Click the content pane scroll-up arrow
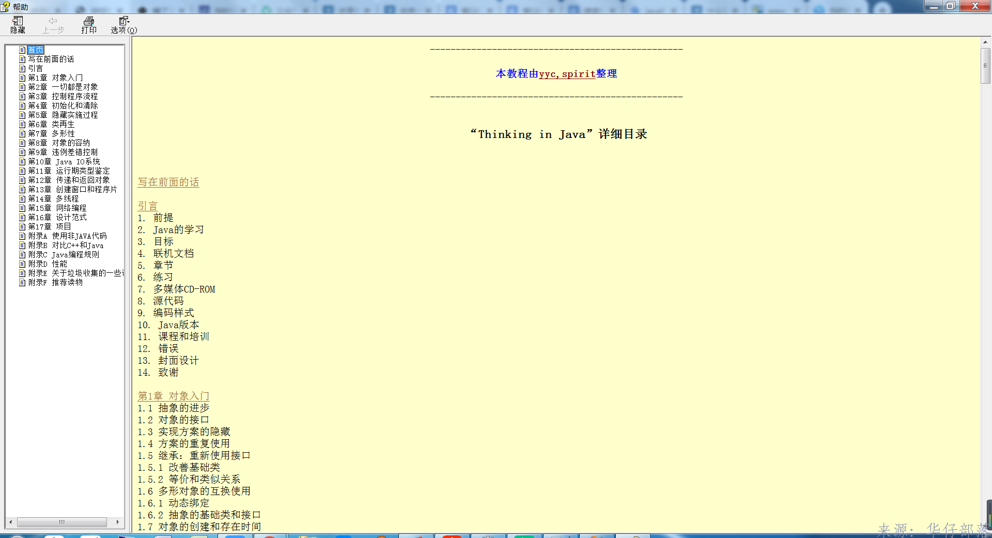Screen dimensions: 992x538 (985, 42)
